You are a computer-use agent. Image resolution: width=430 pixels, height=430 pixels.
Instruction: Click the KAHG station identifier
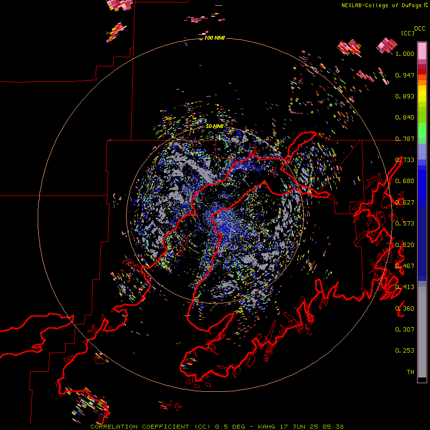pos(266,427)
